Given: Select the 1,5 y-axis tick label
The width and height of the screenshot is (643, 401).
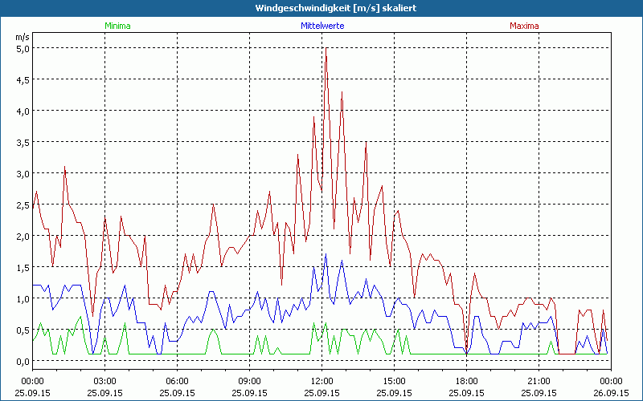Looking at the screenshot, I should tap(23, 267).
